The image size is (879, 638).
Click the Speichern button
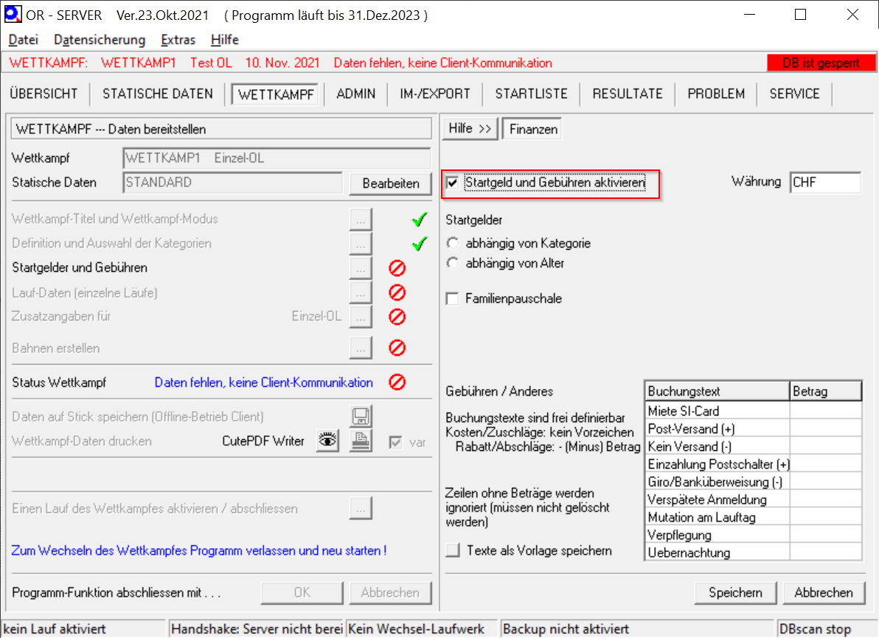[x=735, y=592]
